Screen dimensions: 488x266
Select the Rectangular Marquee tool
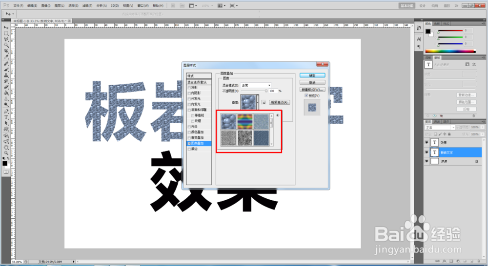[6, 33]
